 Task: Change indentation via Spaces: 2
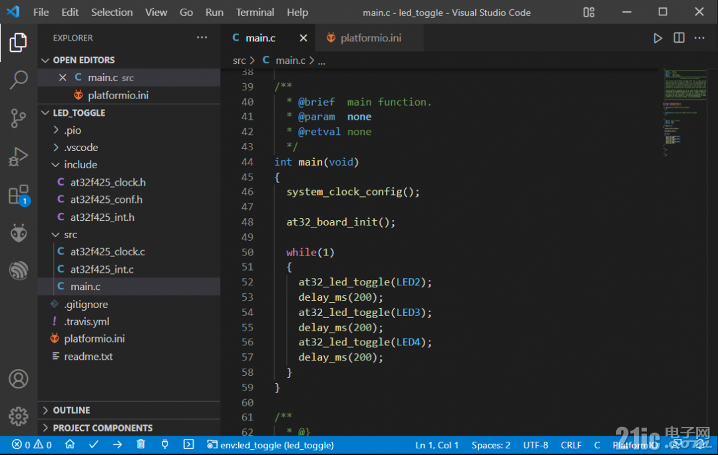[491, 444]
